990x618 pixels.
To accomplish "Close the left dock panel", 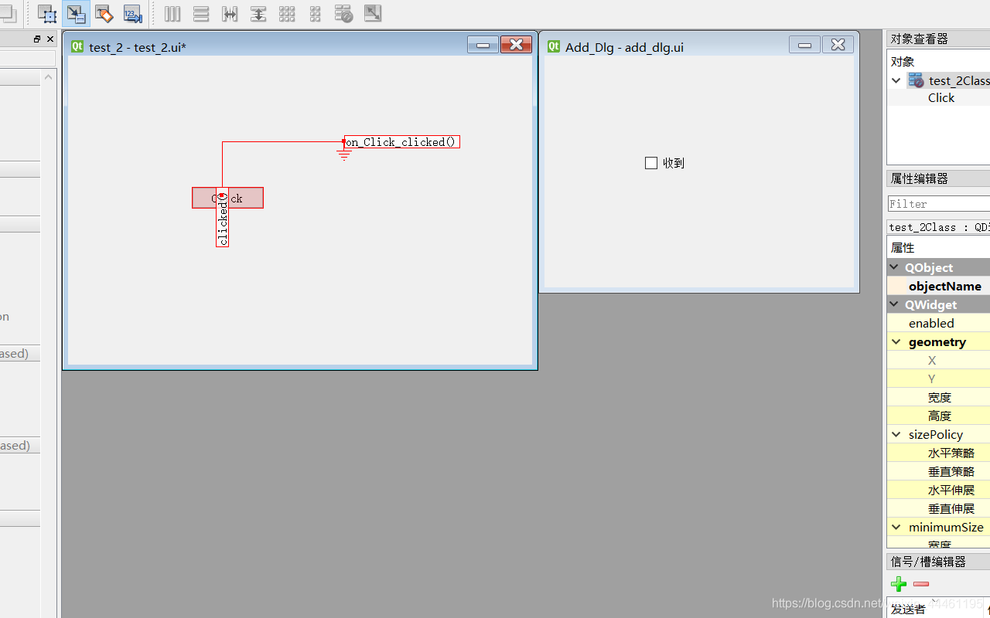I will tap(50, 39).
